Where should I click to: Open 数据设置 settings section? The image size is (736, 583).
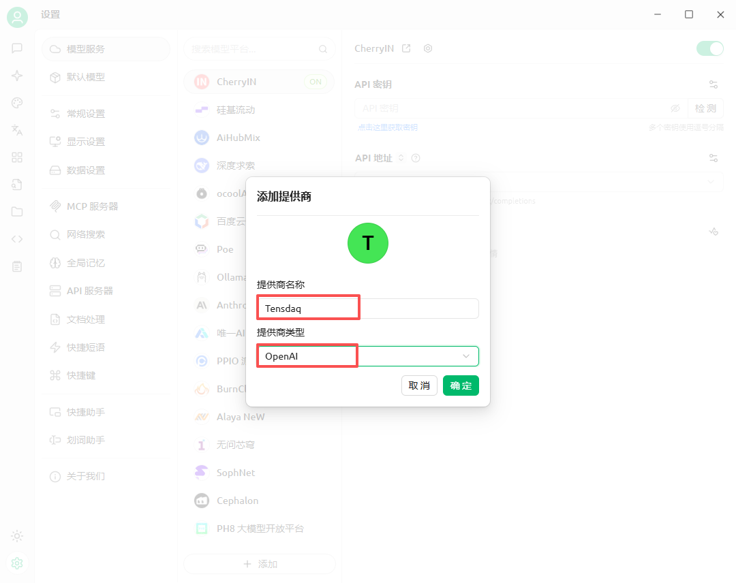click(x=106, y=170)
